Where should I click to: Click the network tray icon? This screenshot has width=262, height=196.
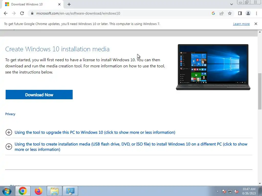(230, 191)
